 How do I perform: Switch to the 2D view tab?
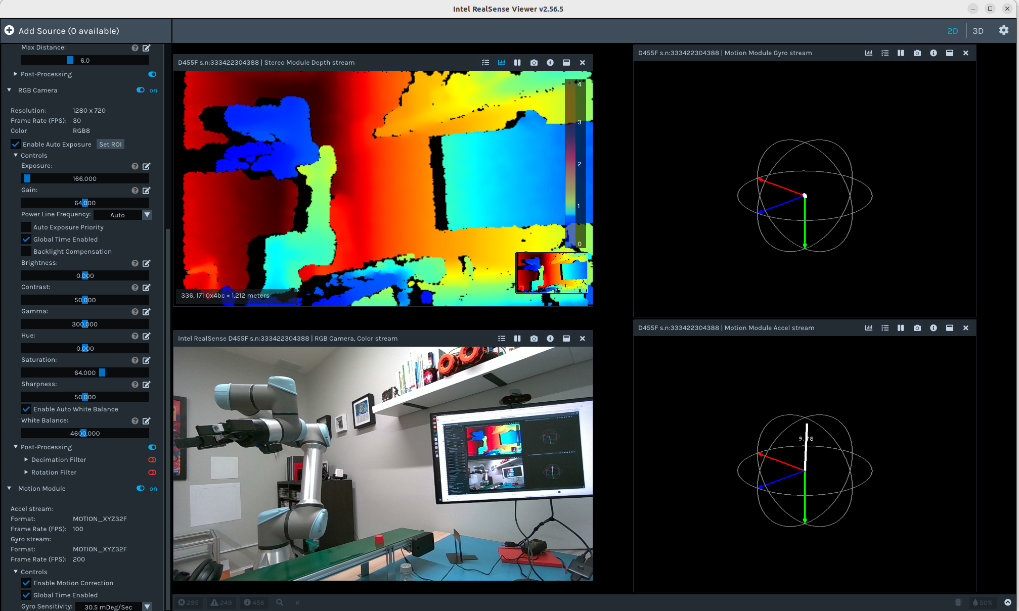[952, 31]
